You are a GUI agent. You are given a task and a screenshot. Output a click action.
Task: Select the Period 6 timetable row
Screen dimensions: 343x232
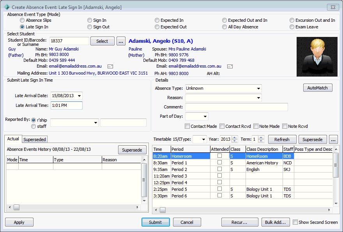[242, 196]
